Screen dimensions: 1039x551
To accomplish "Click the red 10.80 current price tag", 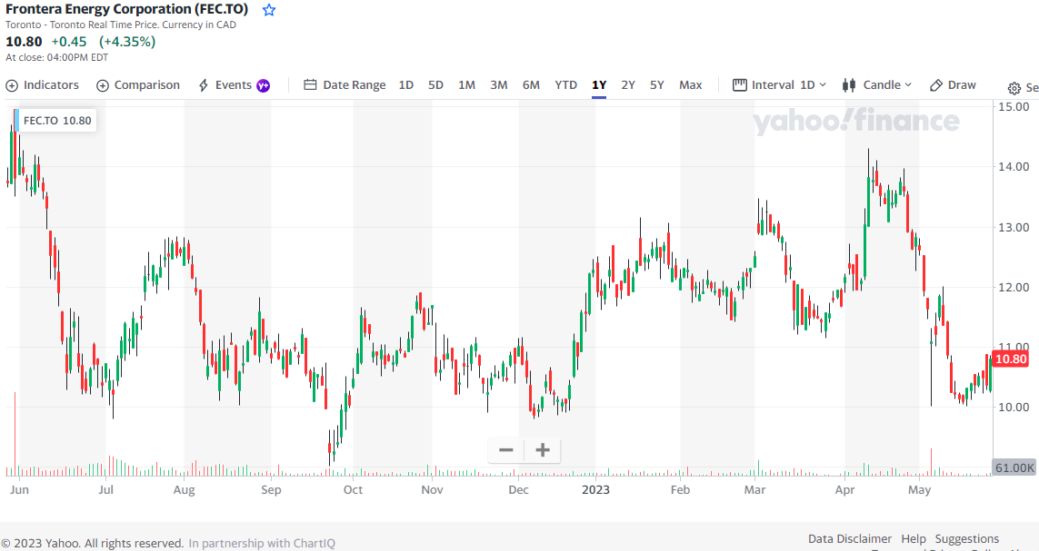I will pyautogui.click(x=1011, y=359).
